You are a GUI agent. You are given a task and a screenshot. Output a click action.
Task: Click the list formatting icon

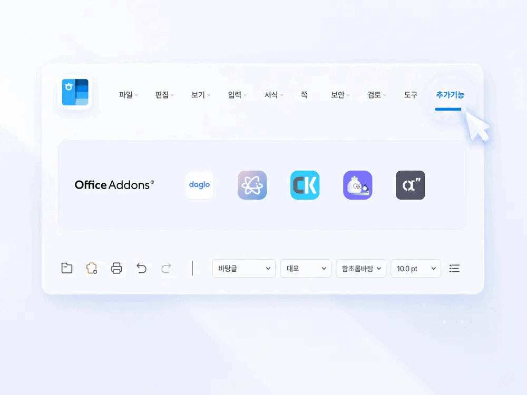coord(454,269)
